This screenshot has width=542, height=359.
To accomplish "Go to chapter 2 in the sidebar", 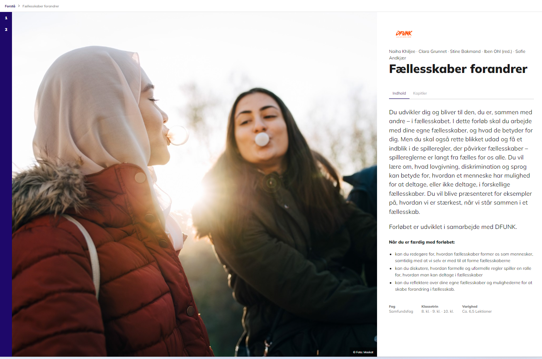I will pos(6,29).
